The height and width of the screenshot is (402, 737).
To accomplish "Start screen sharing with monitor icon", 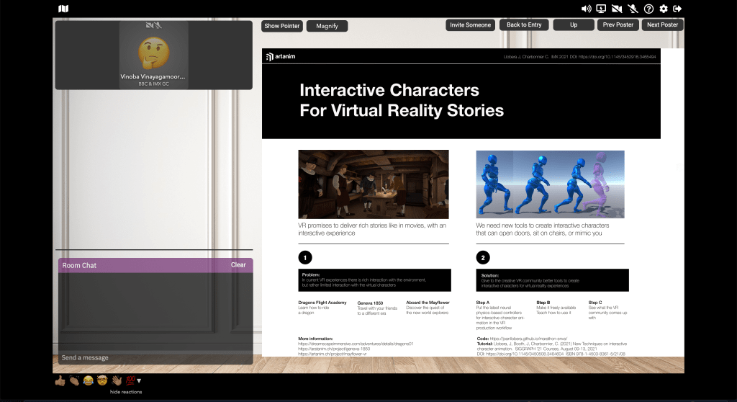I will point(602,9).
